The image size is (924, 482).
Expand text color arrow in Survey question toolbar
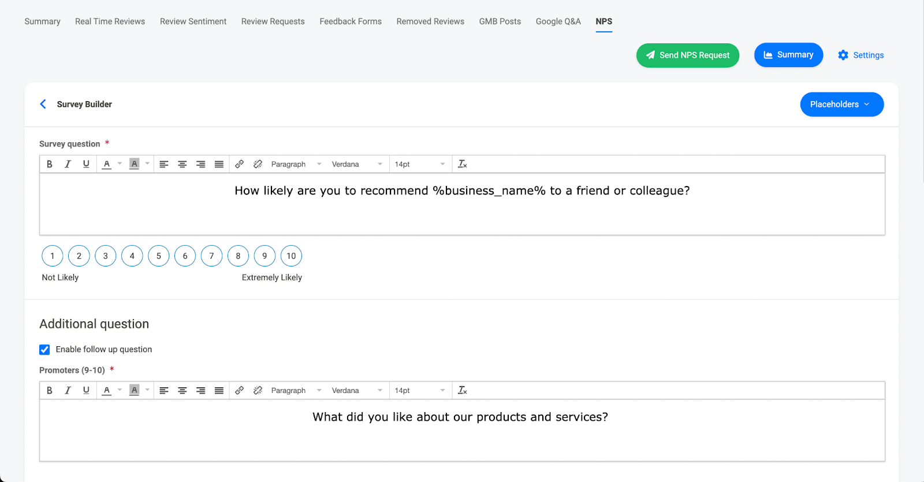pos(120,164)
